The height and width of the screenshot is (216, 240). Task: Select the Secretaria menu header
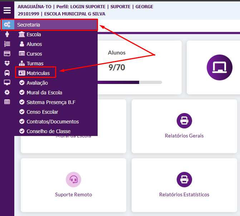pyautogui.click(x=57, y=25)
